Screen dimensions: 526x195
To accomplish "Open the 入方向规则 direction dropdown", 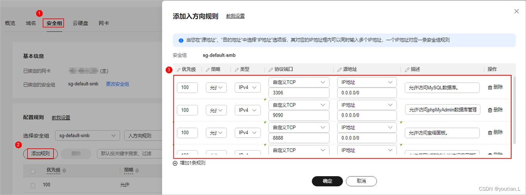I will 143,136.
